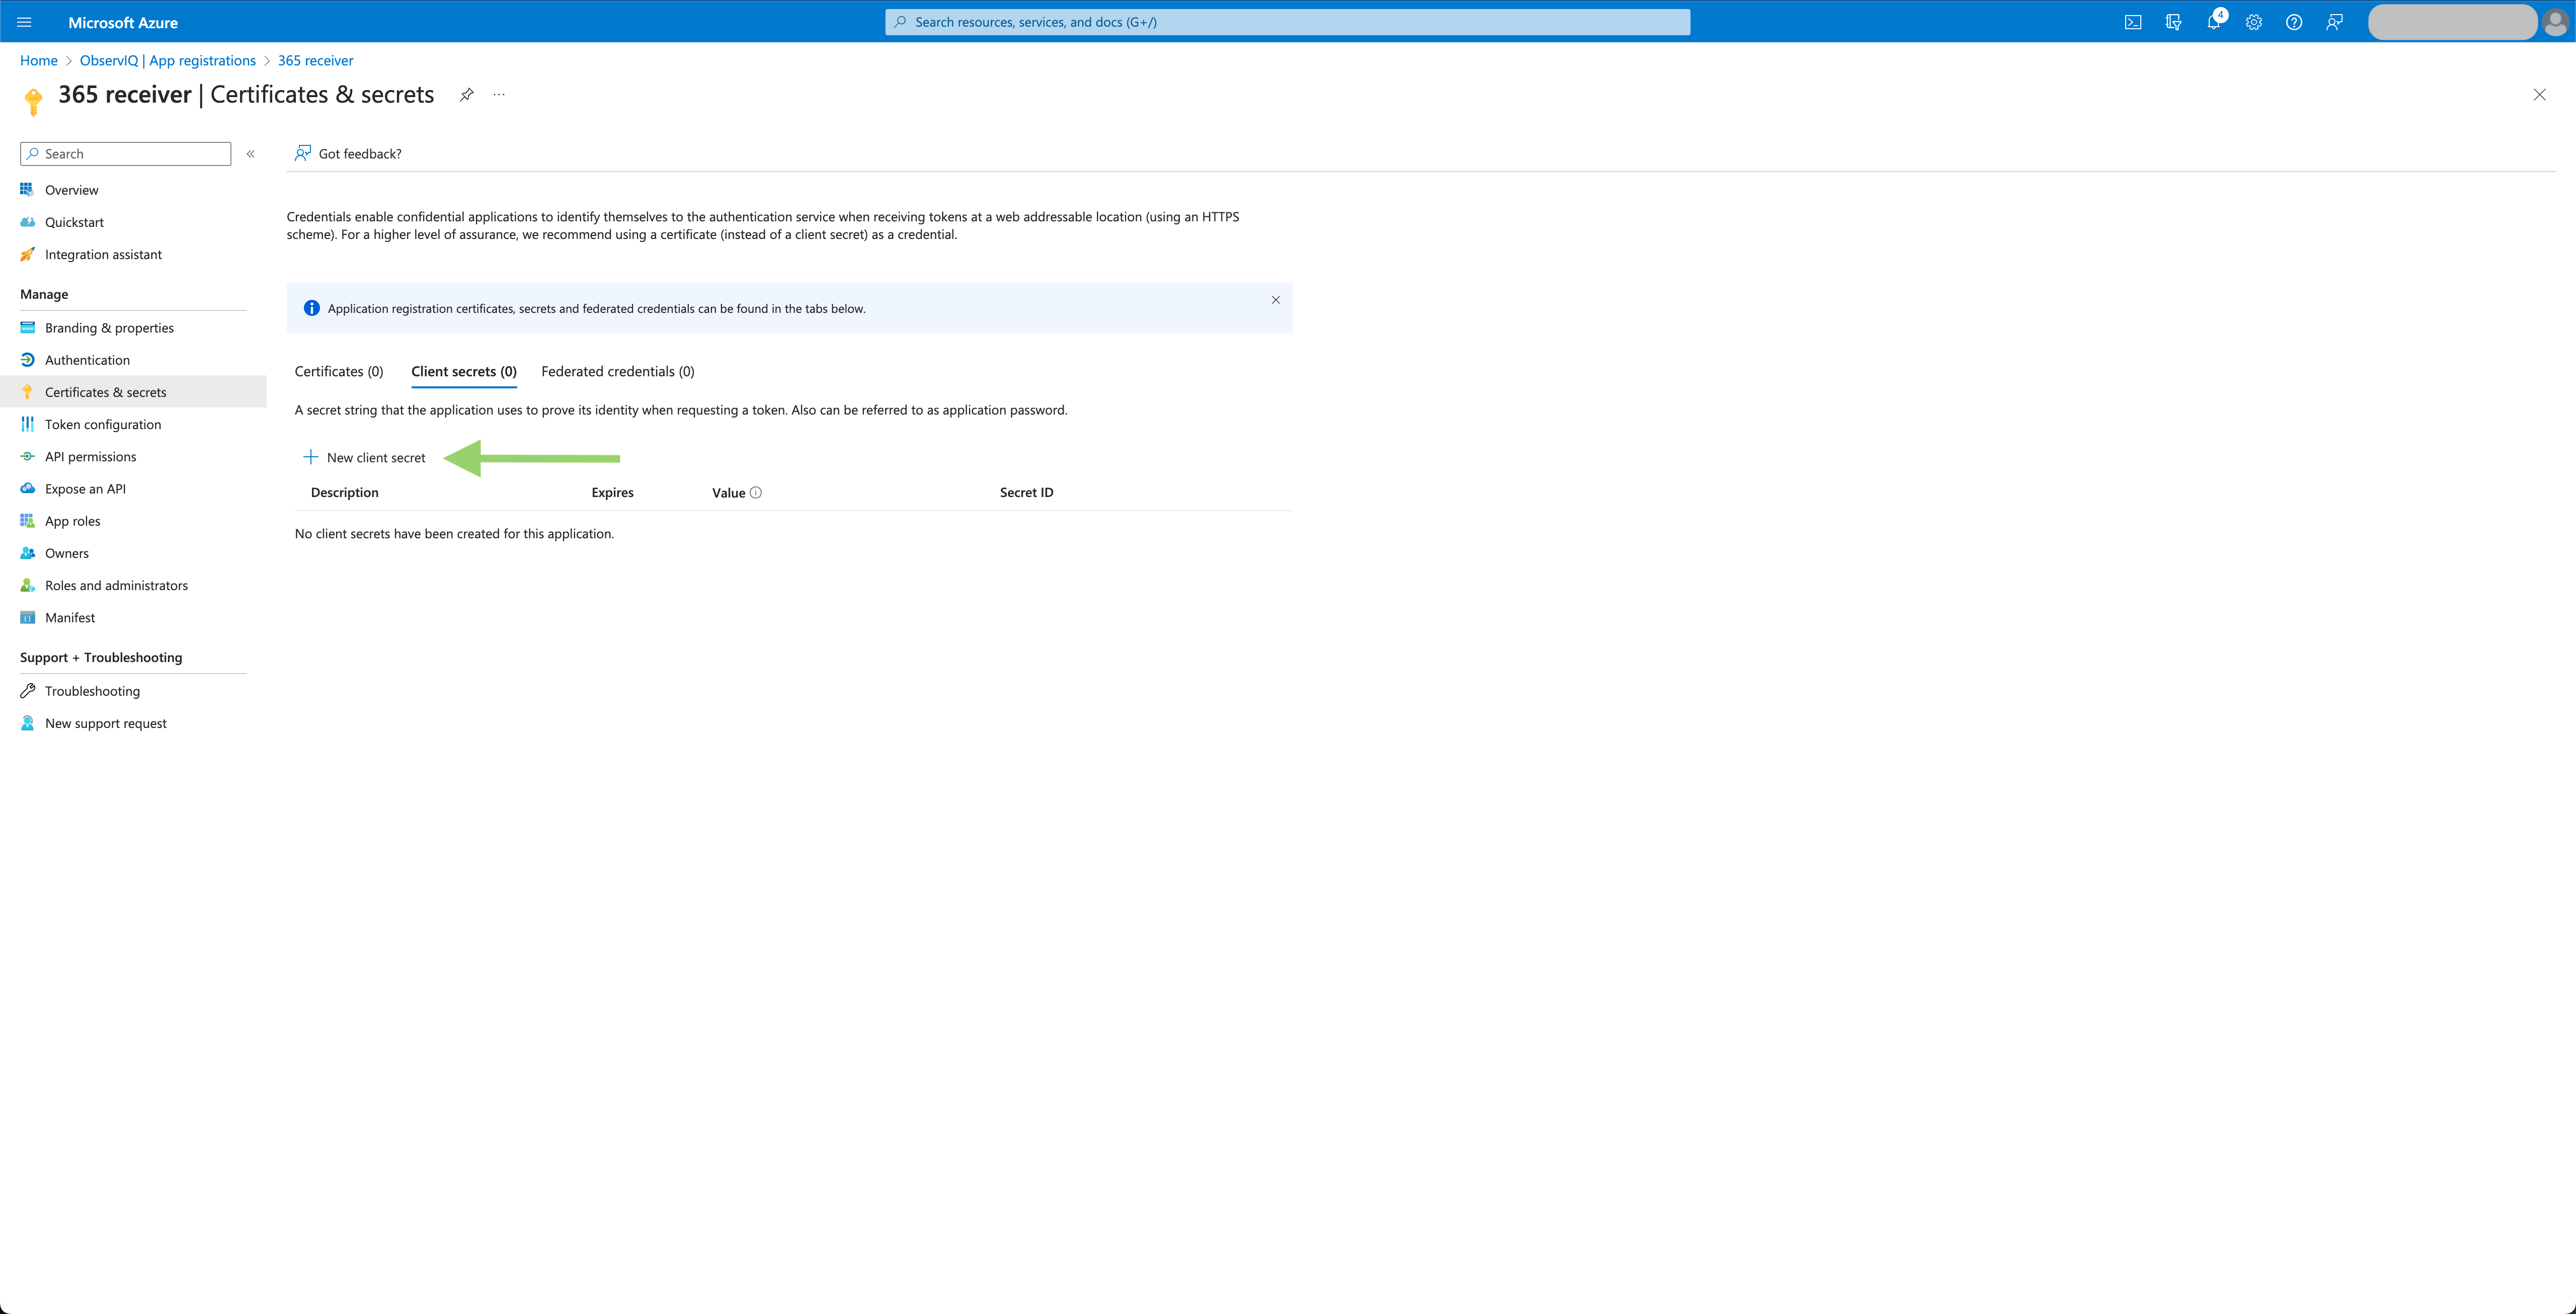The height and width of the screenshot is (1314, 2576).
Task: Open the ellipsis more options menu
Action: click(499, 95)
